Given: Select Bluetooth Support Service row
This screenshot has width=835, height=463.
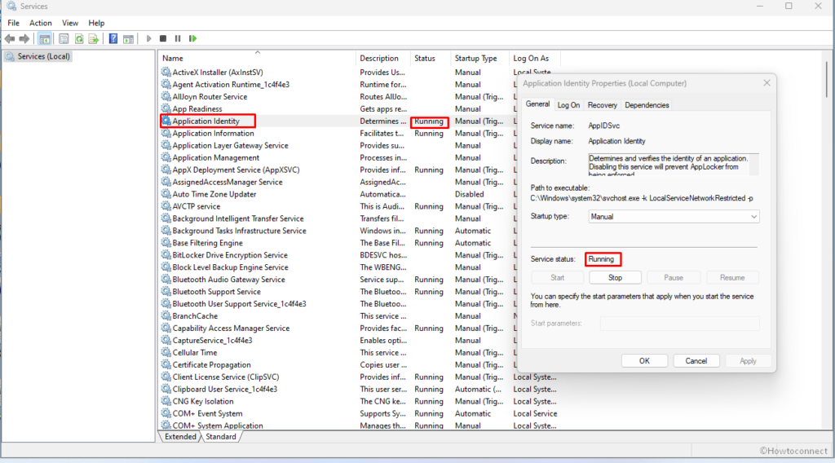Looking at the screenshot, I should tap(217, 292).
